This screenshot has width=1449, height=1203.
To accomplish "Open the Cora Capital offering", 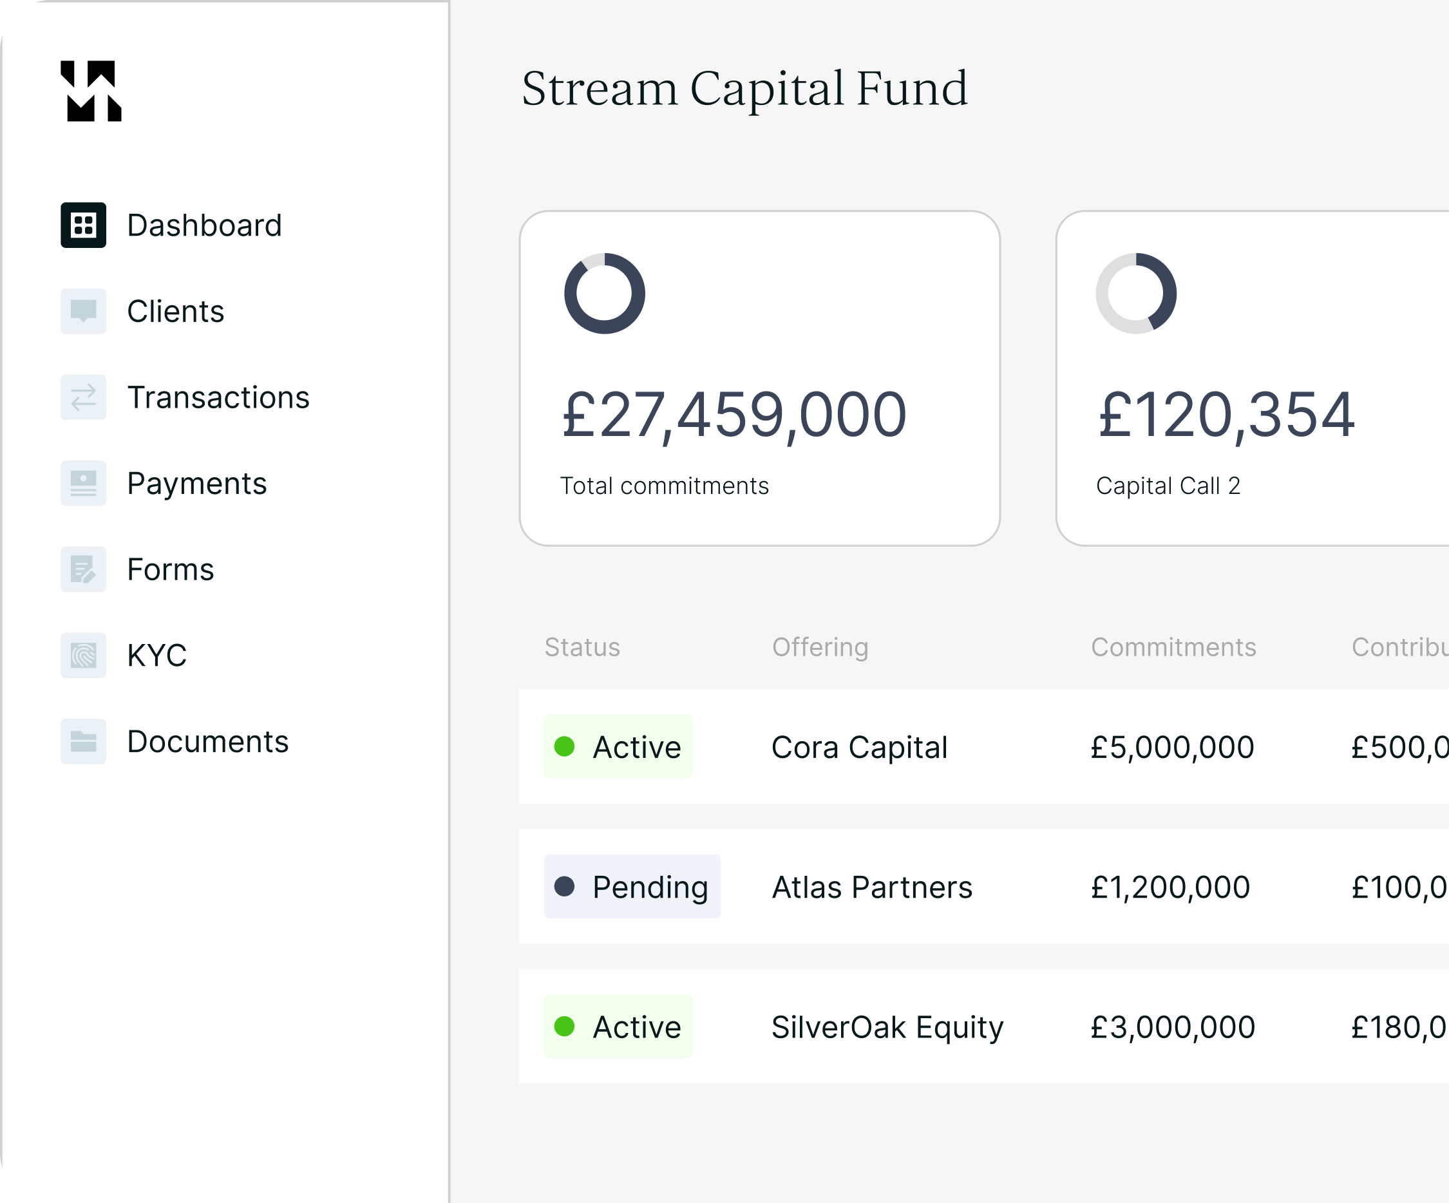I will coord(860,747).
